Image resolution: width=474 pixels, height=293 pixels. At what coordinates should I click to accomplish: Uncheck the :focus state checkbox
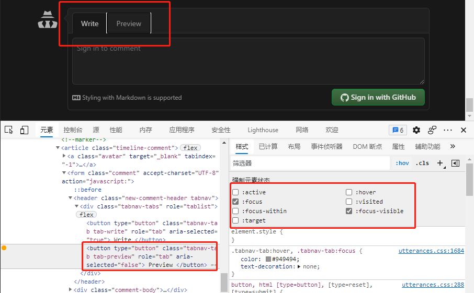[235, 202]
